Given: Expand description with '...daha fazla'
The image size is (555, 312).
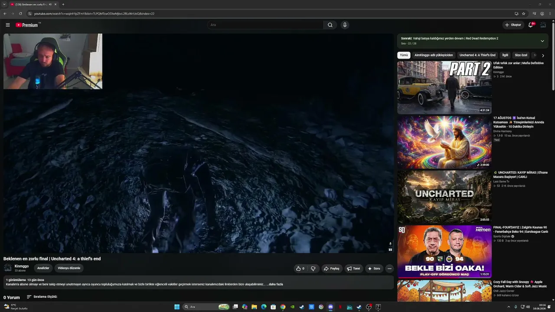Looking at the screenshot, I should tap(274, 284).
